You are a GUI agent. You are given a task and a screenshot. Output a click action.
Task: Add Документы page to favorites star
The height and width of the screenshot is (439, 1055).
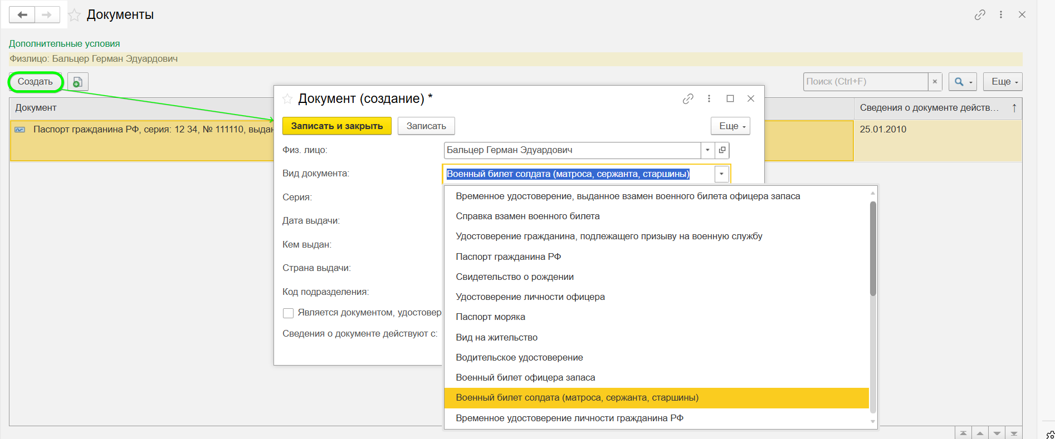[x=74, y=15]
